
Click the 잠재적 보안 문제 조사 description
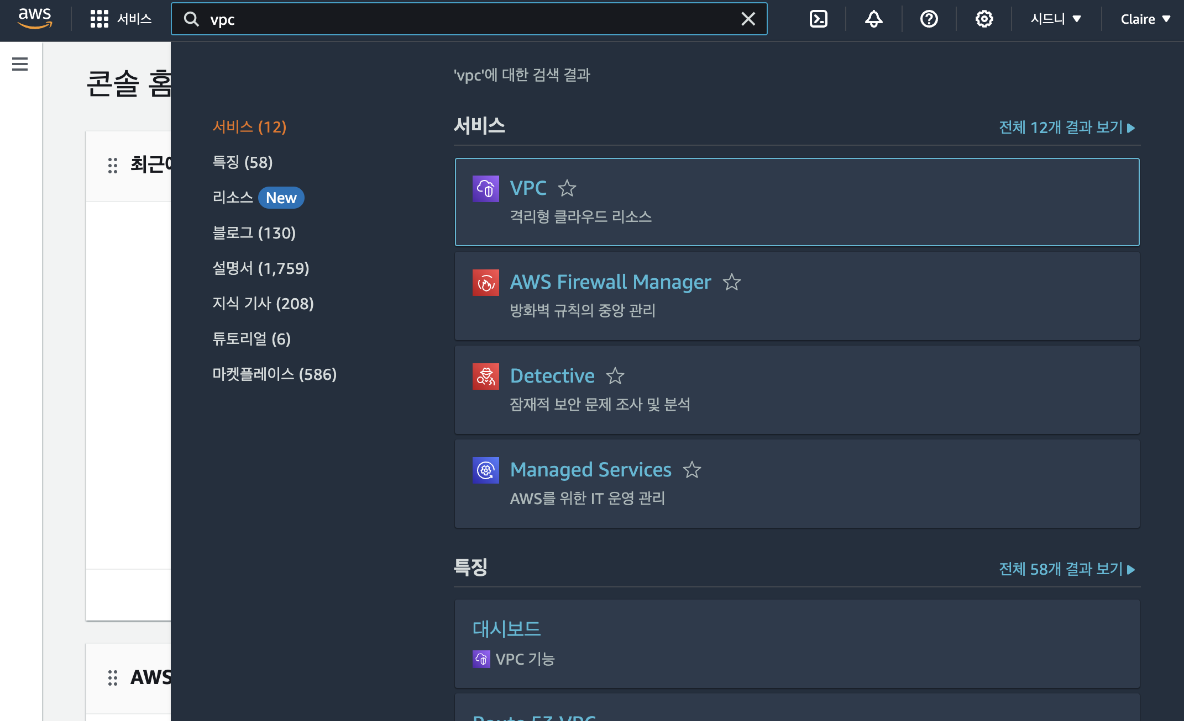(600, 404)
